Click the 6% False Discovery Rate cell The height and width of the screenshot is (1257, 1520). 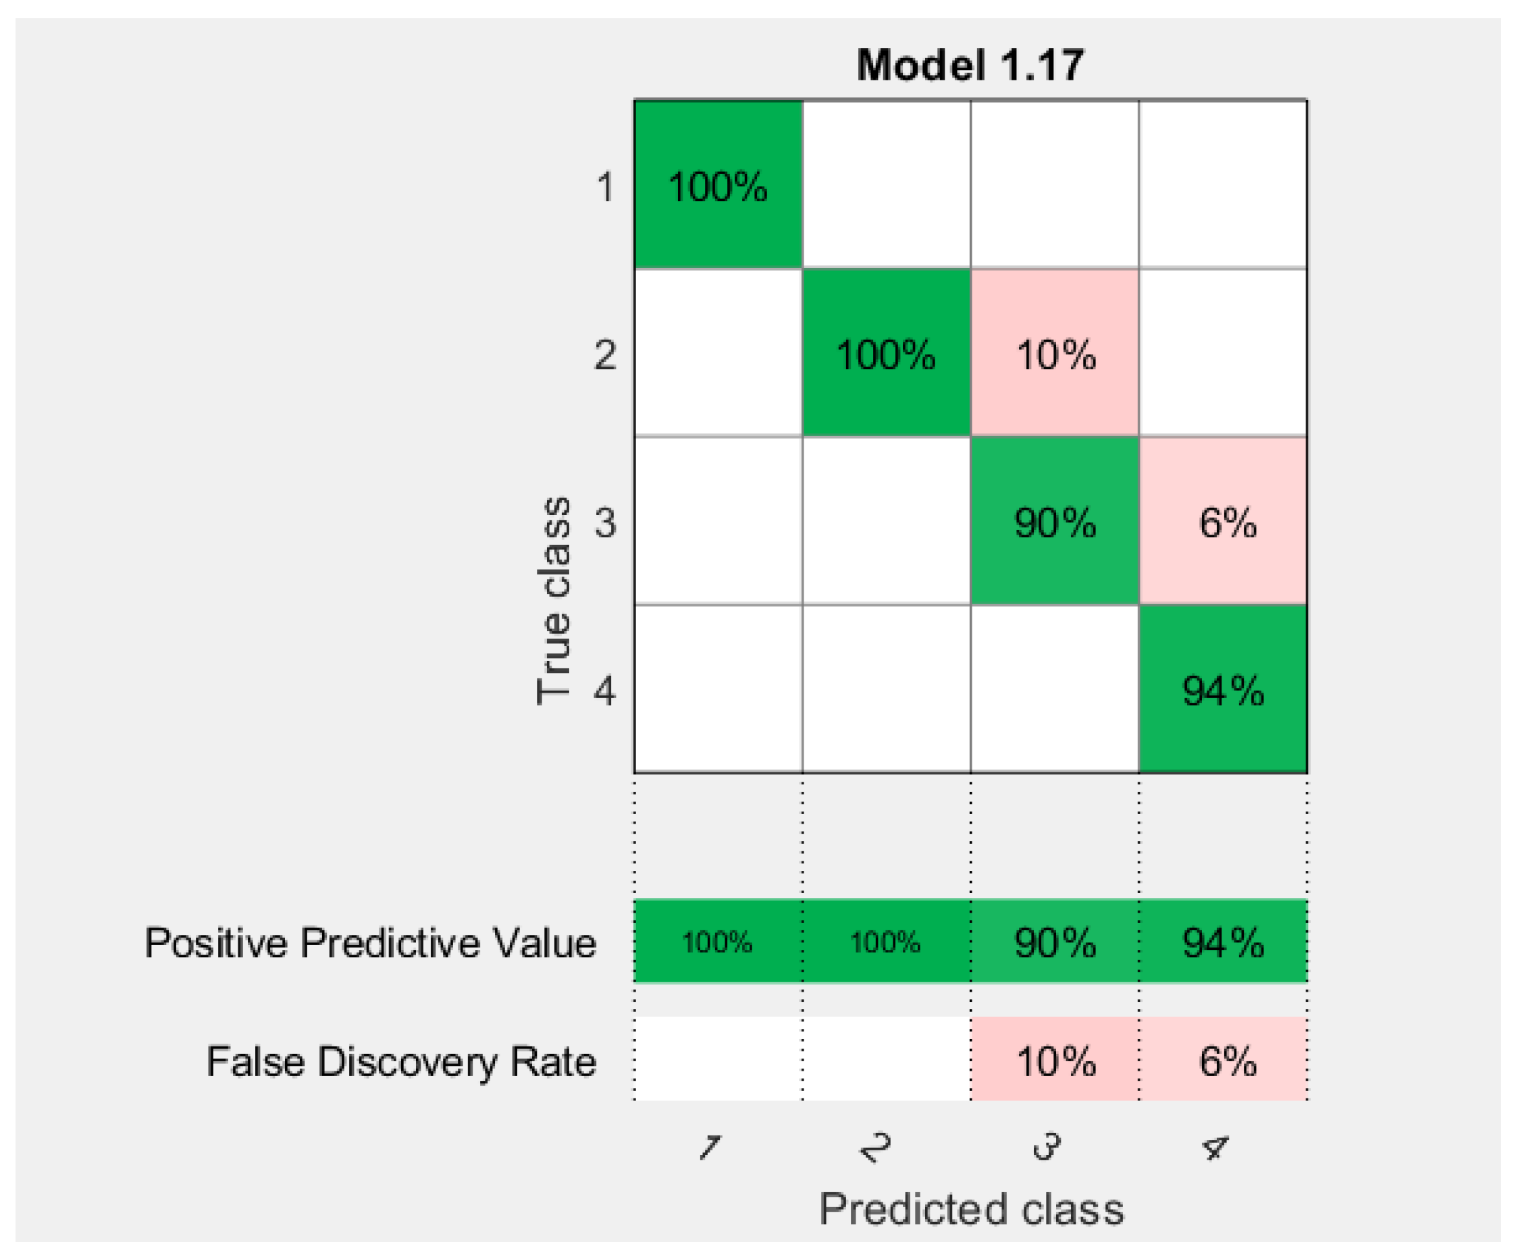point(1224,1061)
